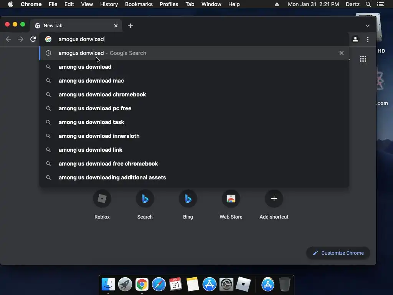393x295 pixels.
Task: Choose suggestion among us download pc free
Action: coord(194,108)
